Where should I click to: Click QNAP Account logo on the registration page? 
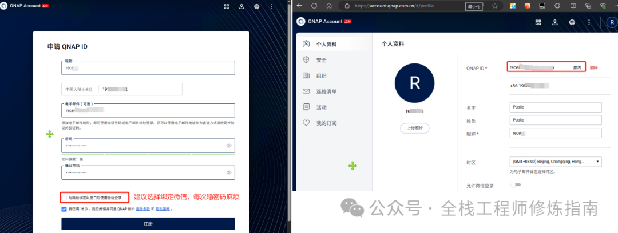click(x=25, y=6)
